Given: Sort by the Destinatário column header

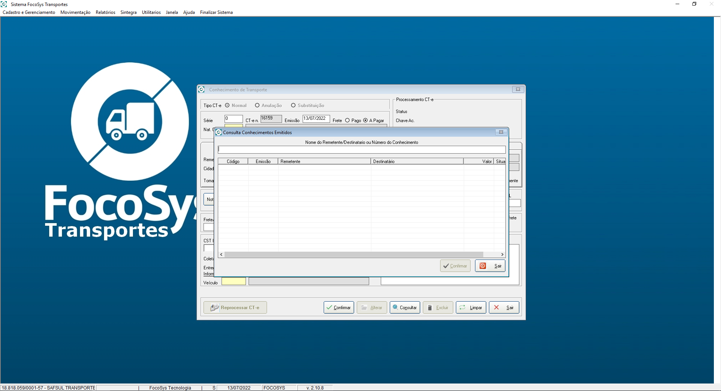Looking at the screenshot, I should [417, 162].
